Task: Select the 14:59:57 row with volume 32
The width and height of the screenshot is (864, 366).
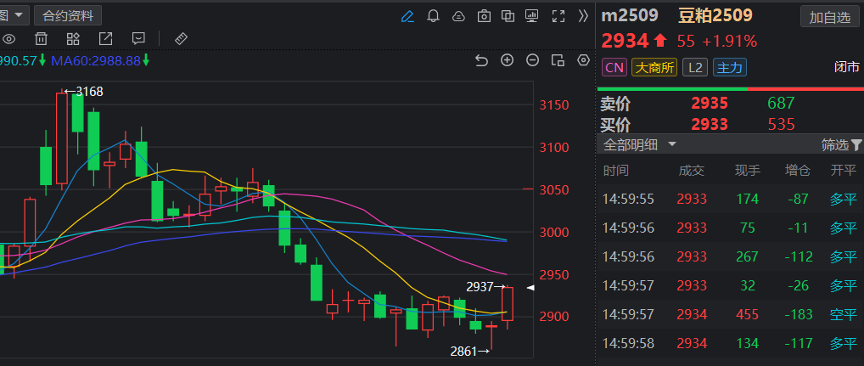Action: coord(730,285)
